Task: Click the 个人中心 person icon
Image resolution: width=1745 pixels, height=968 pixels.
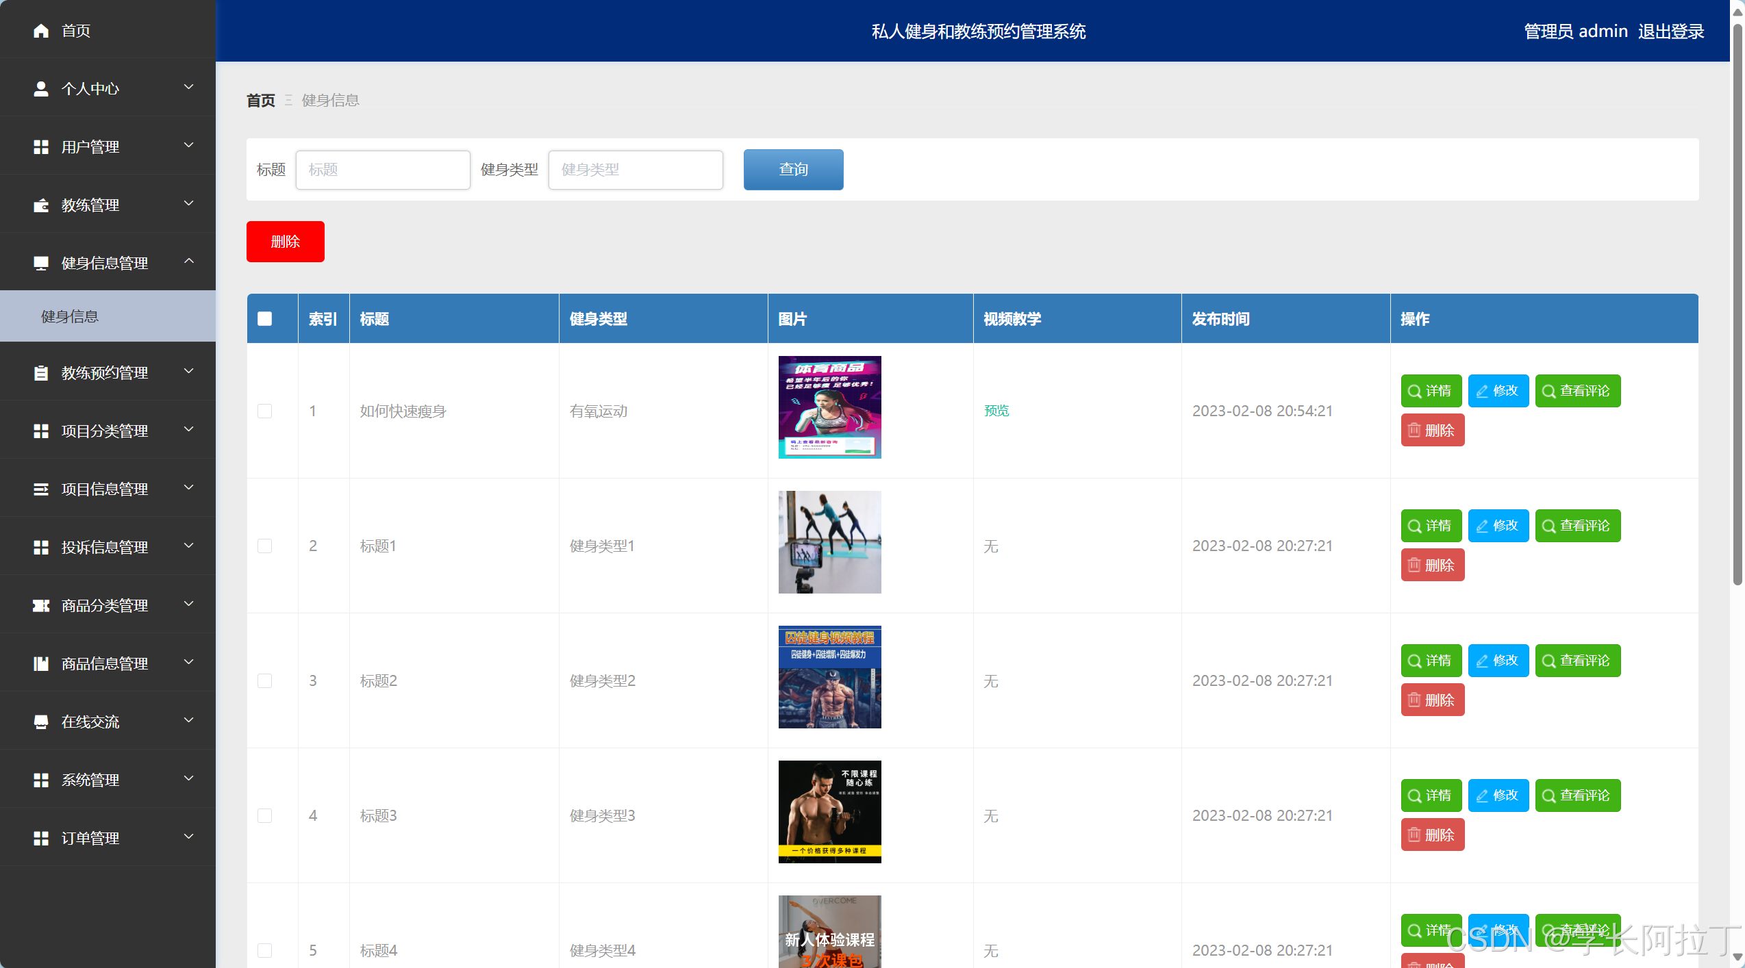Action: [x=40, y=88]
